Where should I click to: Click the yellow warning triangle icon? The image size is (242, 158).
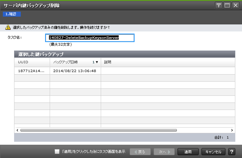(8, 28)
